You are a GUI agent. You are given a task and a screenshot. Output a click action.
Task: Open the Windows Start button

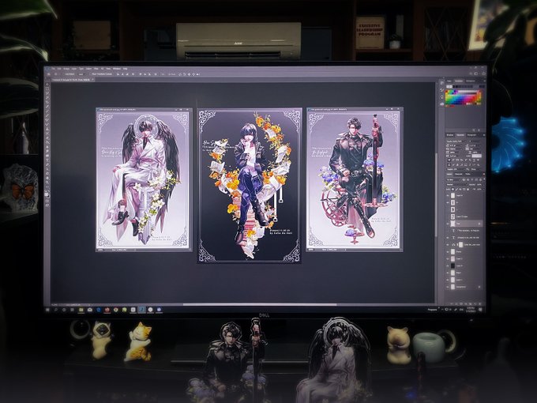[x=47, y=310]
